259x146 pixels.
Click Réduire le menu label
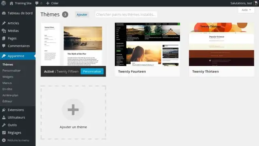tap(18, 140)
